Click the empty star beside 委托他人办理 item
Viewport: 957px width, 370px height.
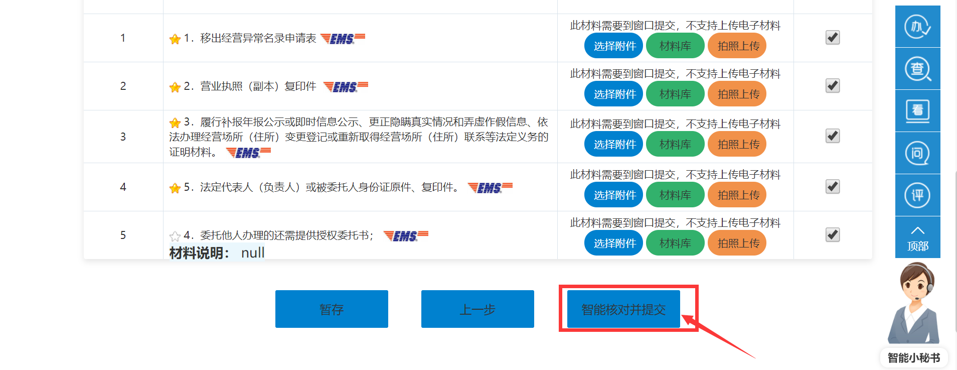[x=175, y=236]
